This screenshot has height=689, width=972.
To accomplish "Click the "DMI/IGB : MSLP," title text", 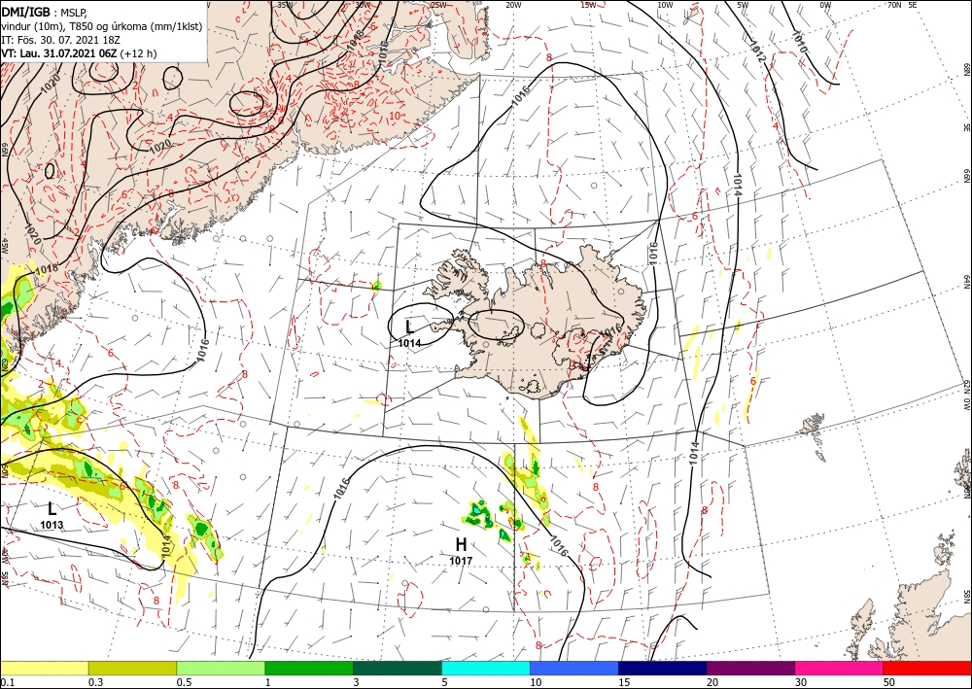I will click(x=44, y=13).
